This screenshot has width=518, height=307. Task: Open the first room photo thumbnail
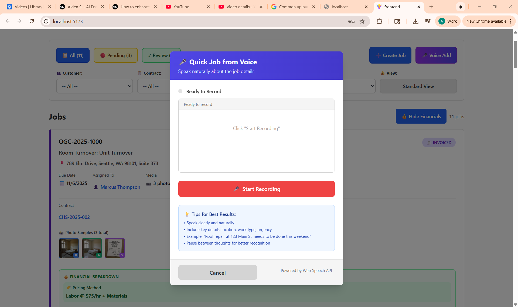pos(69,248)
